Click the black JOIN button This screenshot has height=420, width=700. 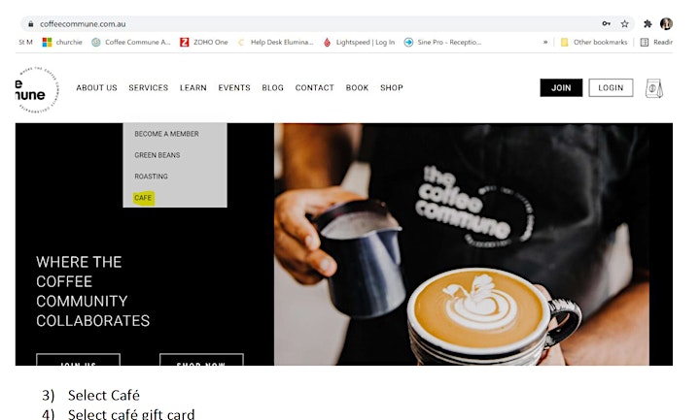(x=561, y=87)
